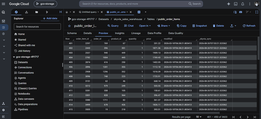Viewport: 261px width, 119px height.
Task: Click the Chat button
Action: (x=129, y=26)
